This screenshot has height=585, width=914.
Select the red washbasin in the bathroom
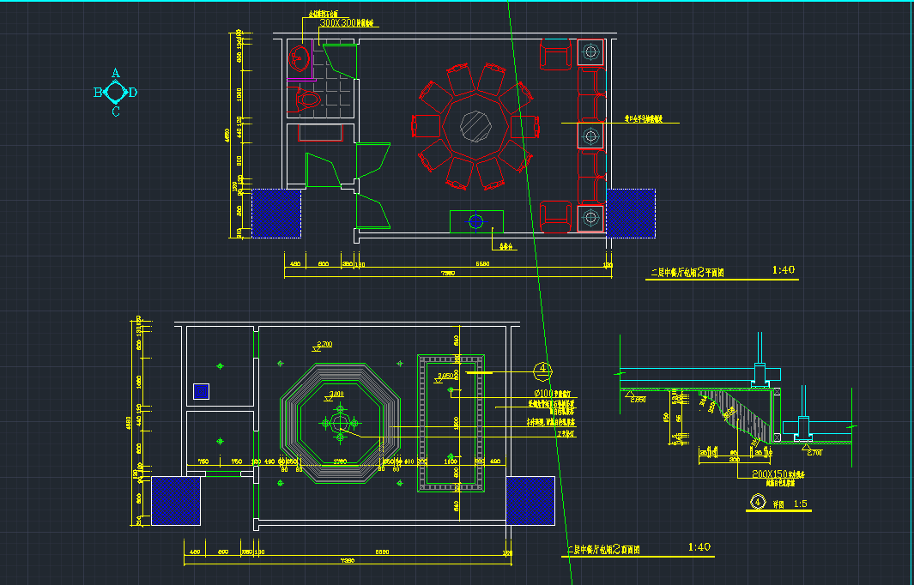coord(300,58)
